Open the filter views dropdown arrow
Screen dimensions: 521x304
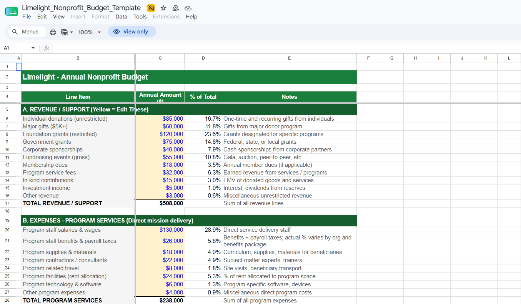click(72, 32)
